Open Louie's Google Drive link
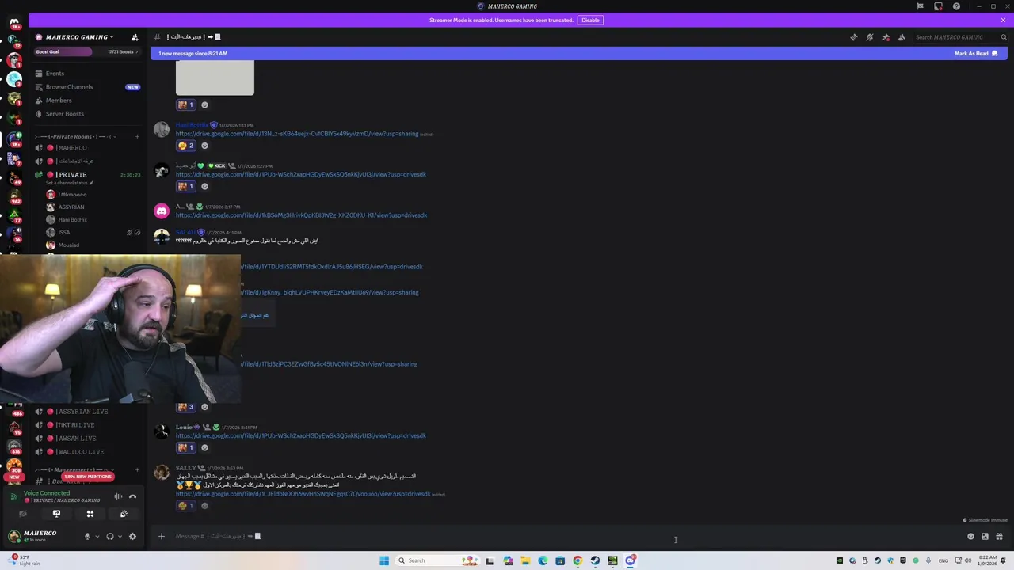The height and width of the screenshot is (570, 1014). point(301,435)
